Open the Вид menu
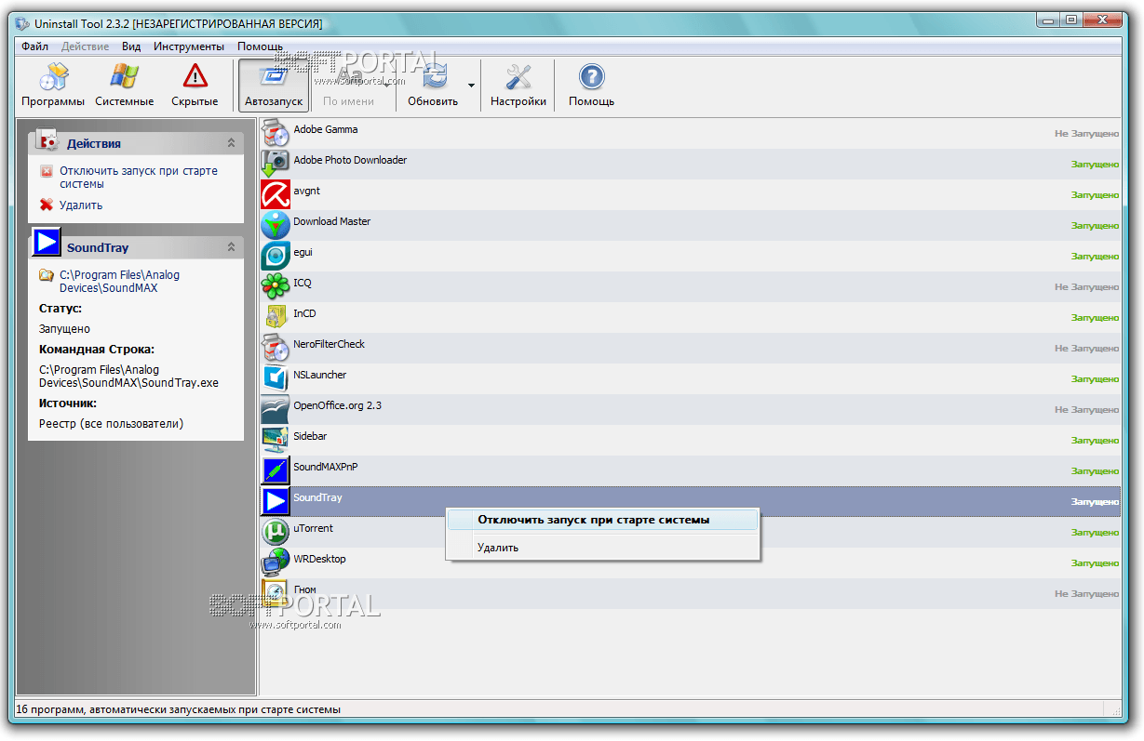 (131, 46)
